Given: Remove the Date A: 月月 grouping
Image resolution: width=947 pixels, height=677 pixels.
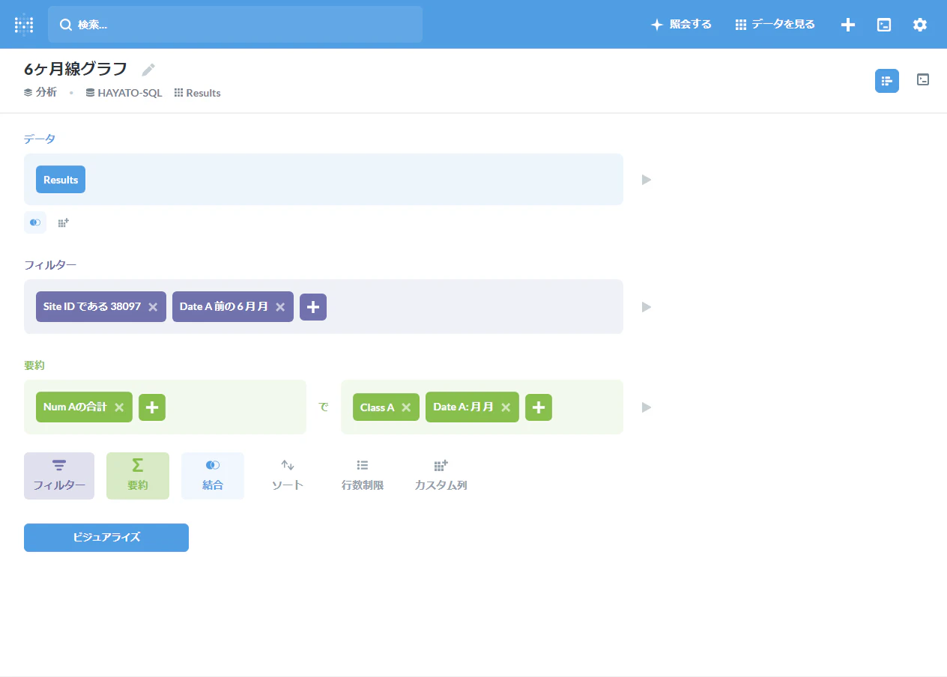Looking at the screenshot, I should (506, 407).
